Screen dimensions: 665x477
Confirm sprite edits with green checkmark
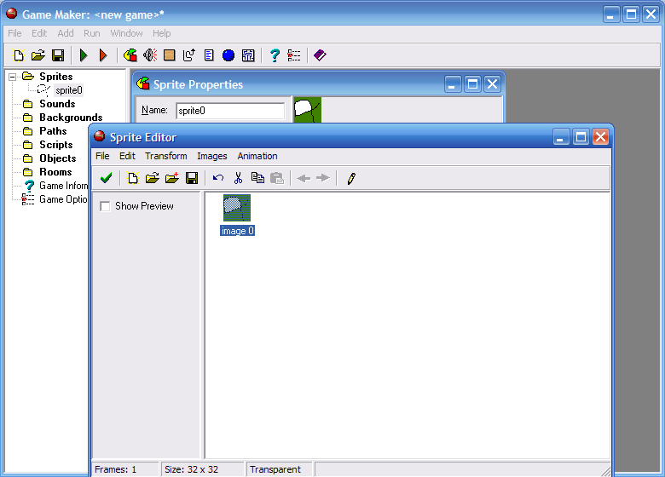click(x=106, y=178)
